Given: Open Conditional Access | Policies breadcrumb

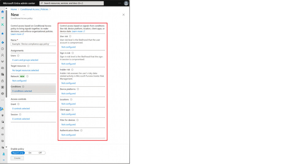Looking at the screenshot, I should (34, 9).
